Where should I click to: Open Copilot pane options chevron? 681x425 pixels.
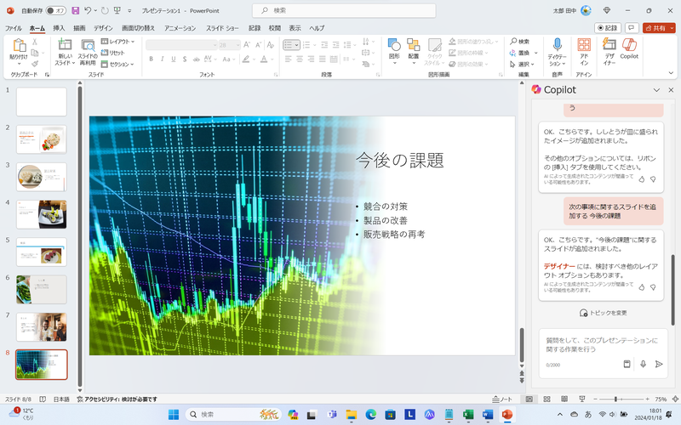click(656, 90)
